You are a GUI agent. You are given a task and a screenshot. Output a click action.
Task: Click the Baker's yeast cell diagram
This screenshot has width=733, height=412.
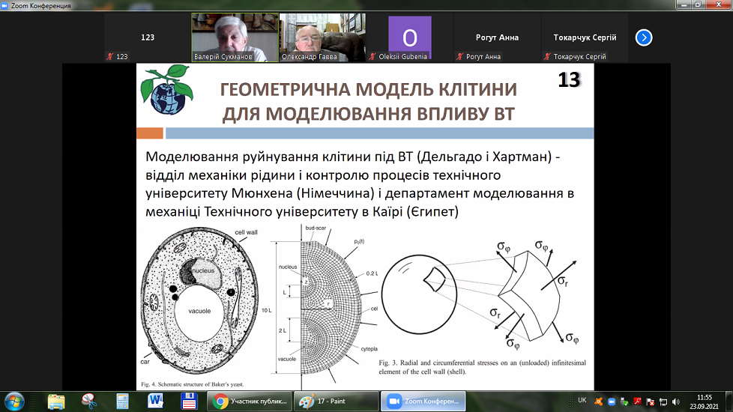[199, 301]
